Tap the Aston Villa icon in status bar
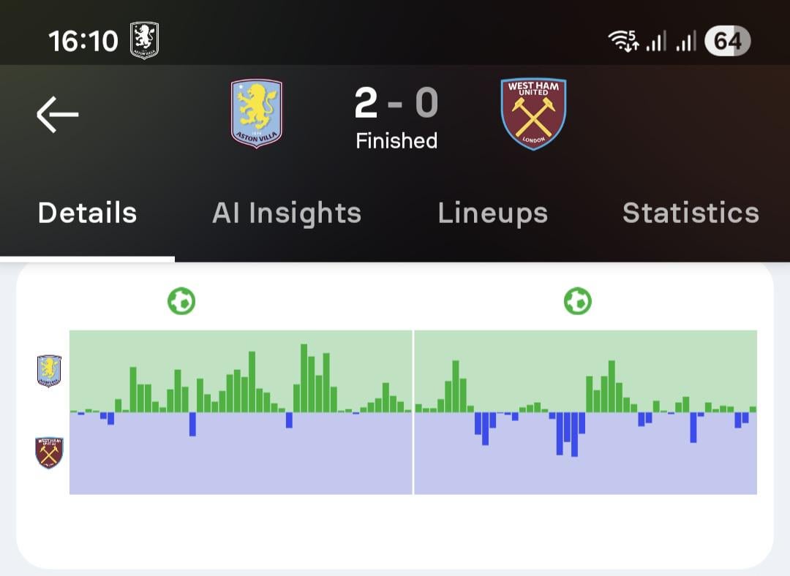This screenshot has width=790, height=576. pos(144,40)
